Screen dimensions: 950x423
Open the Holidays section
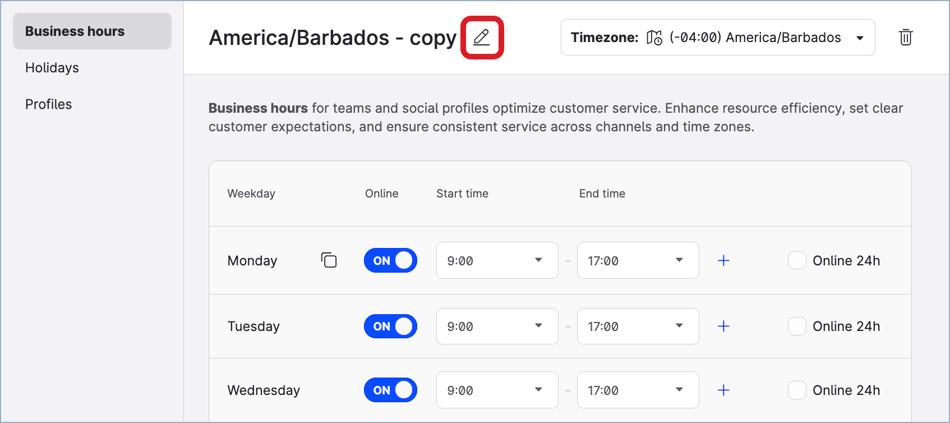pyautogui.click(x=52, y=68)
